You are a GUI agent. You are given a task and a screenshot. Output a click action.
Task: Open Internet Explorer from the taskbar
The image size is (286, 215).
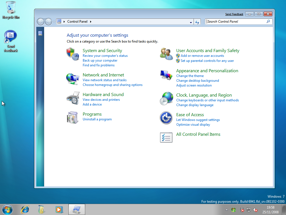[25, 209]
